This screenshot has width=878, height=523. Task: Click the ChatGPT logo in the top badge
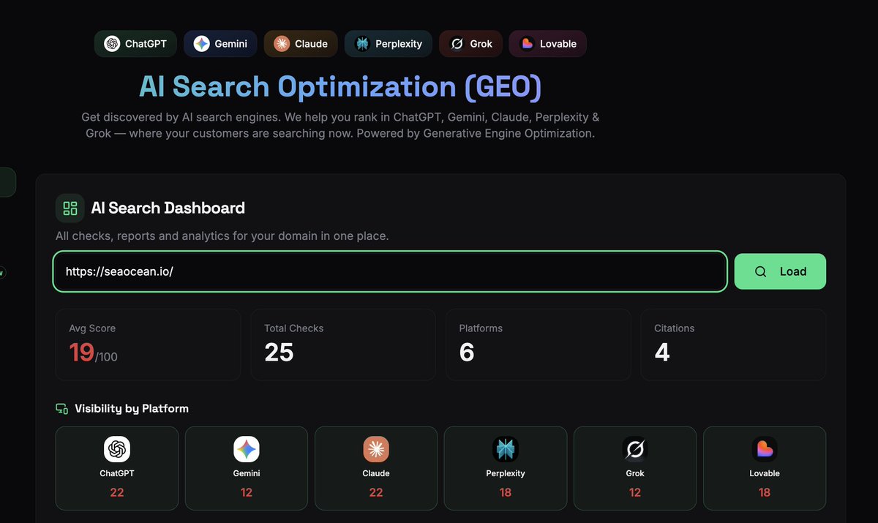click(112, 44)
